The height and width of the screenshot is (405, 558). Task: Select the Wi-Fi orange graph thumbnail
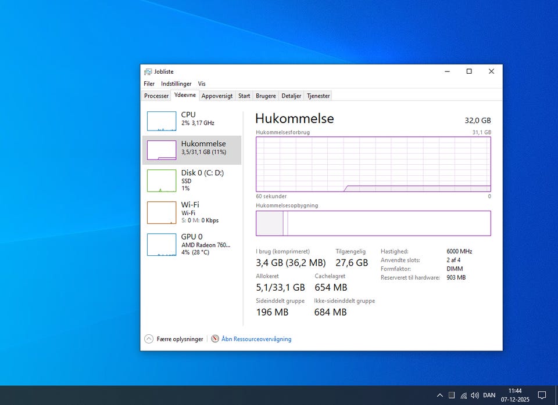162,212
